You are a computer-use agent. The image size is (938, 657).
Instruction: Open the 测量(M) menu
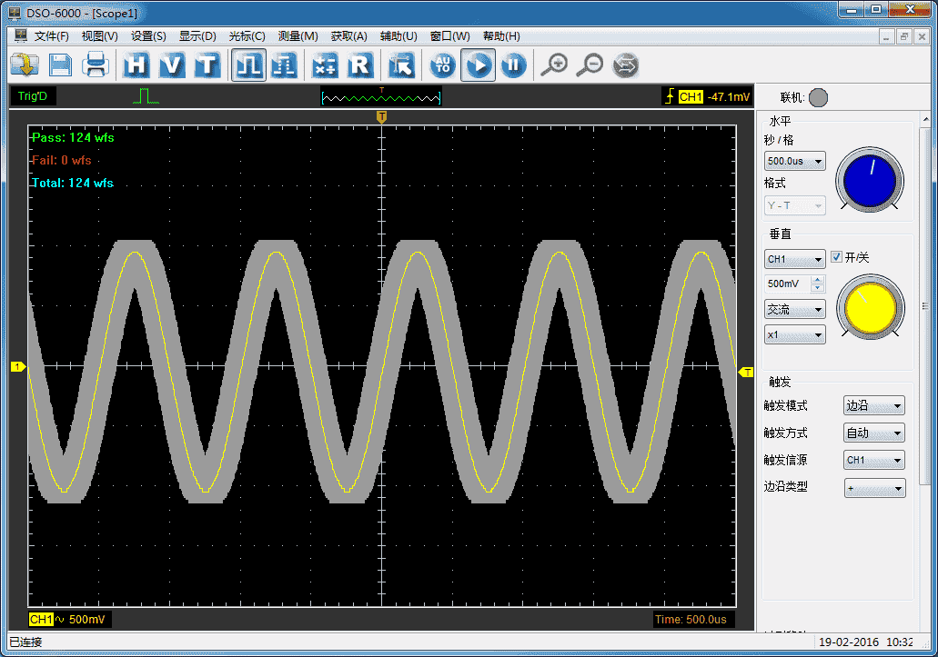[298, 36]
